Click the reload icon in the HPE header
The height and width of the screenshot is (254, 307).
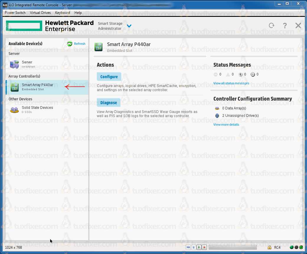(x=272, y=25)
